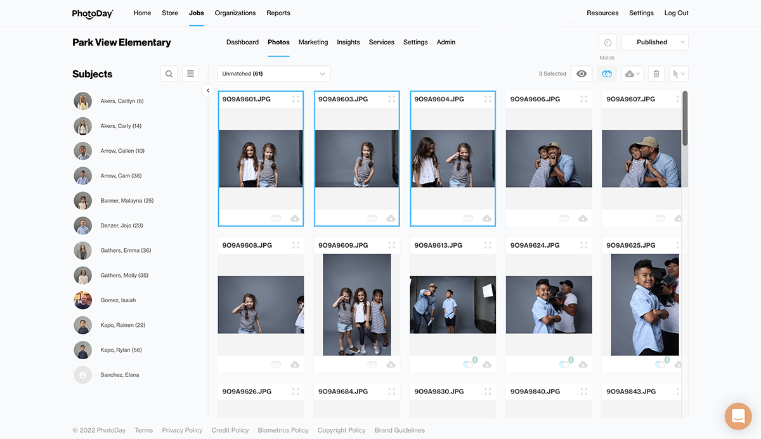Open Brand Guidelines footer link
The height and width of the screenshot is (439, 761).
click(400, 430)
